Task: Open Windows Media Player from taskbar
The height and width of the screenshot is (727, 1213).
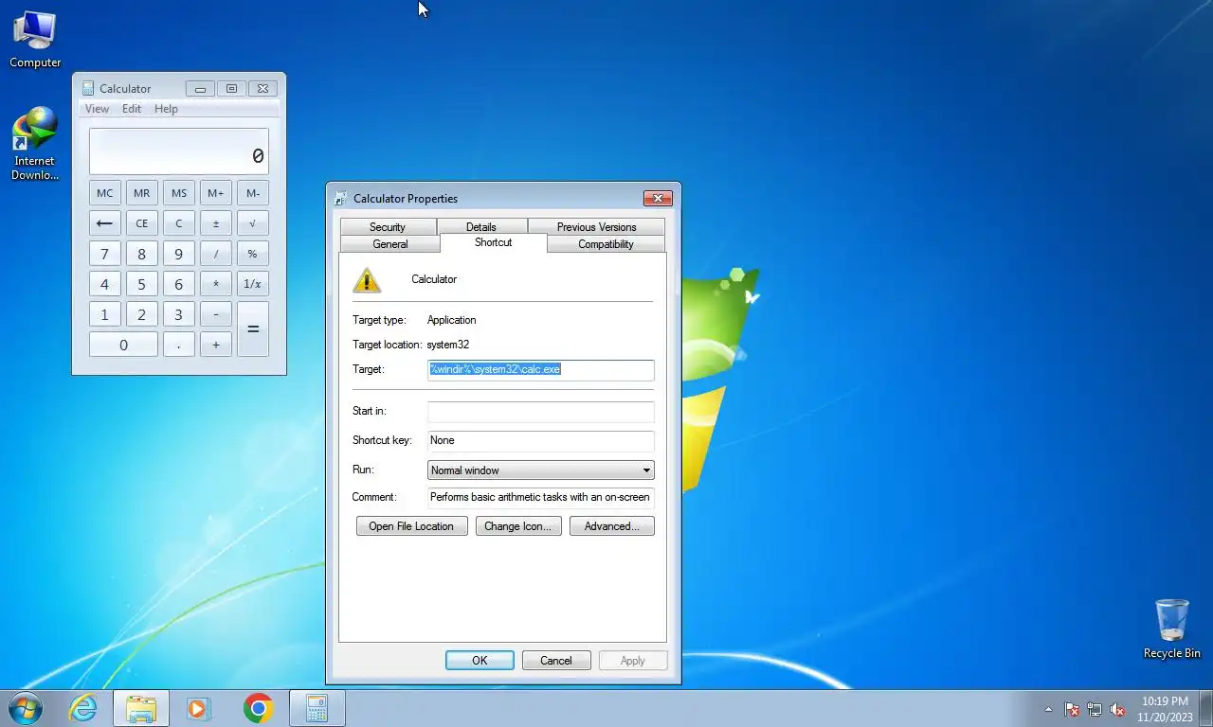Action: 198,708
